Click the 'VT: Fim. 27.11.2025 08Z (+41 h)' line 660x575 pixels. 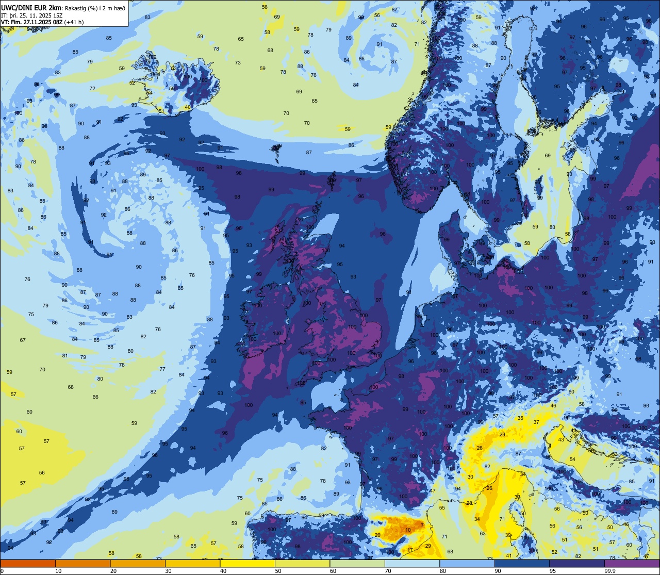point(42,22)
